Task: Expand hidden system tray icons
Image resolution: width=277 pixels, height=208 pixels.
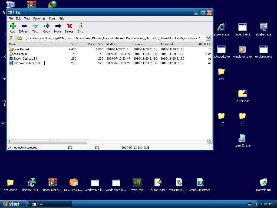Action: click(x=257, y=204)
